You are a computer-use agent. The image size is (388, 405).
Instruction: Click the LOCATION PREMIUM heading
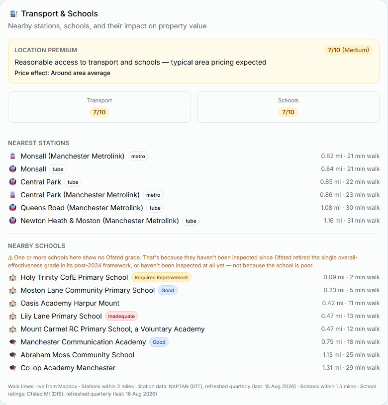click(46, 50)
